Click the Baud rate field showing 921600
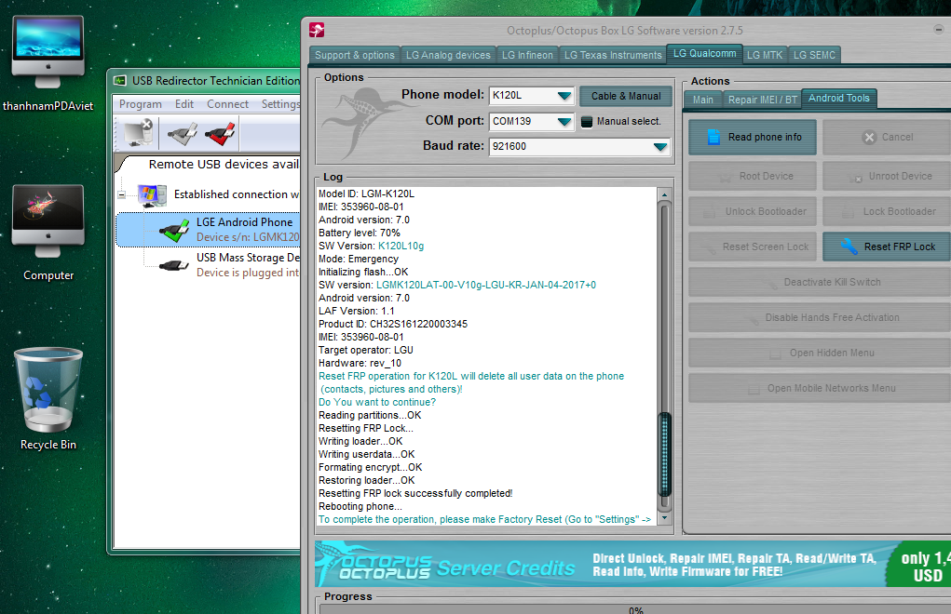Screen dimensions: 951x614 (x=579, y=147)
